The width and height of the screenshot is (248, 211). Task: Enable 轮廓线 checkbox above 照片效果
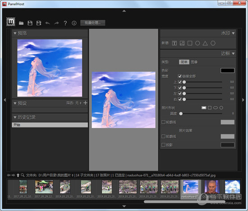163,122
